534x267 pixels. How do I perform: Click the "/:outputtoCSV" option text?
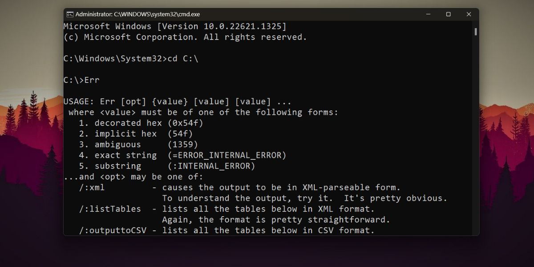(x=113, y=230)
